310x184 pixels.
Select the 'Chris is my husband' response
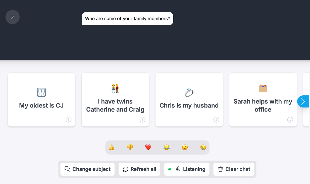pos(189,100)
